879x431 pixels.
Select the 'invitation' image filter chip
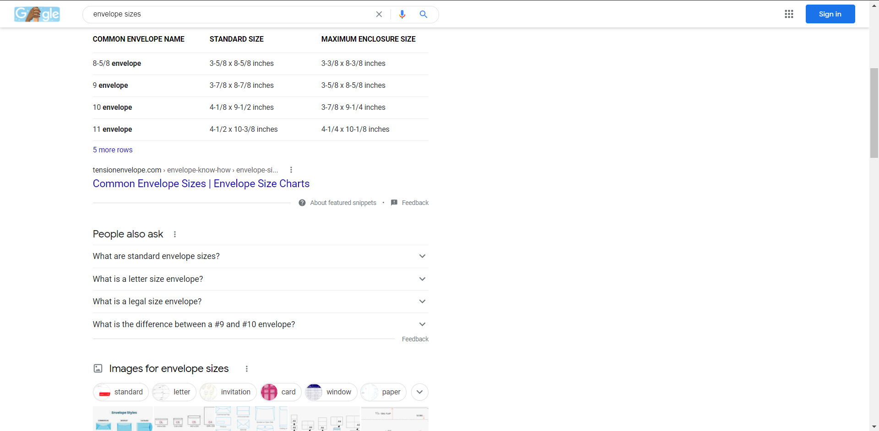click(228, 392)
